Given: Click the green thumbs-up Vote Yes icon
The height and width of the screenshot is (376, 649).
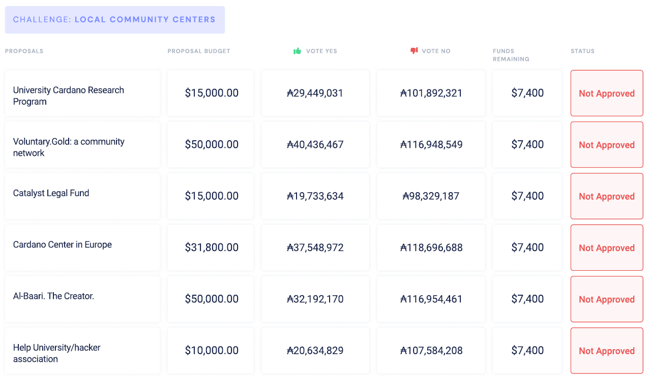Looking at the screenshot, I should click(x=298, y=51).
